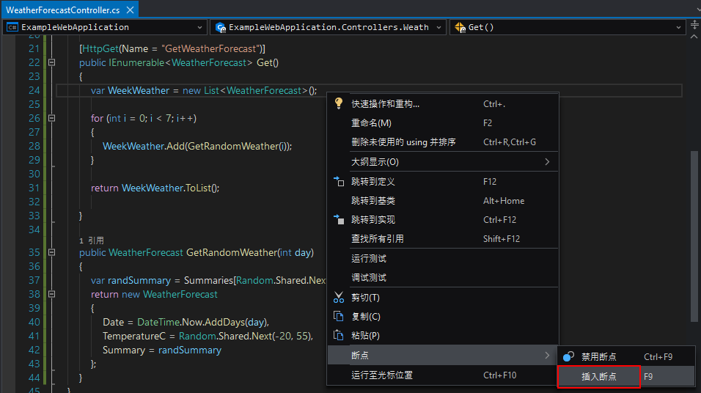Select 运行至光标位置 menu item
Viewport: 701px width, 393px height.
443,375
